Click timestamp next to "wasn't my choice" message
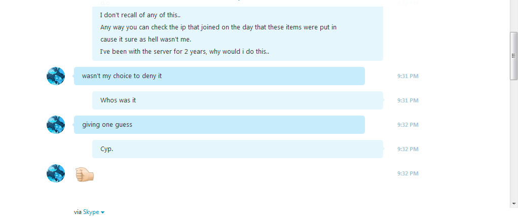 click(x=408, y=76)
